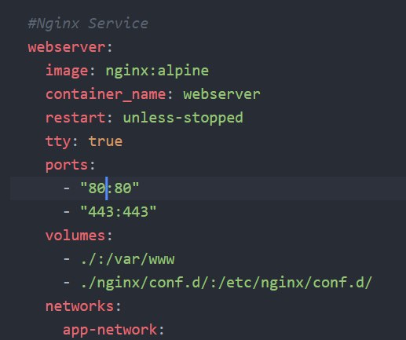Click the ports key

[x=67, y=166]
